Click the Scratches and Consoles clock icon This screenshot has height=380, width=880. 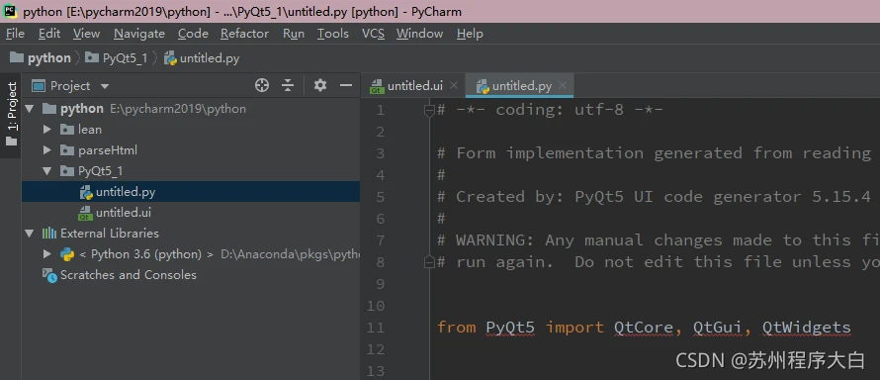point(50,275)
